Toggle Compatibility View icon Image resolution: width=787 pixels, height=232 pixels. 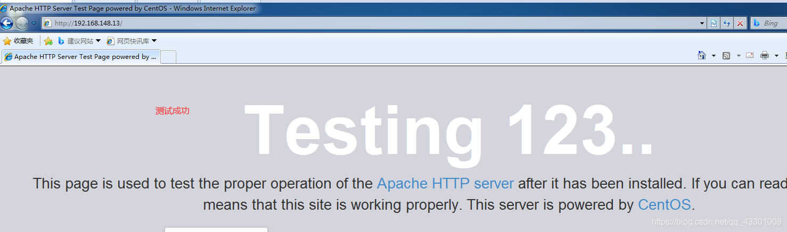click(714, 23)
